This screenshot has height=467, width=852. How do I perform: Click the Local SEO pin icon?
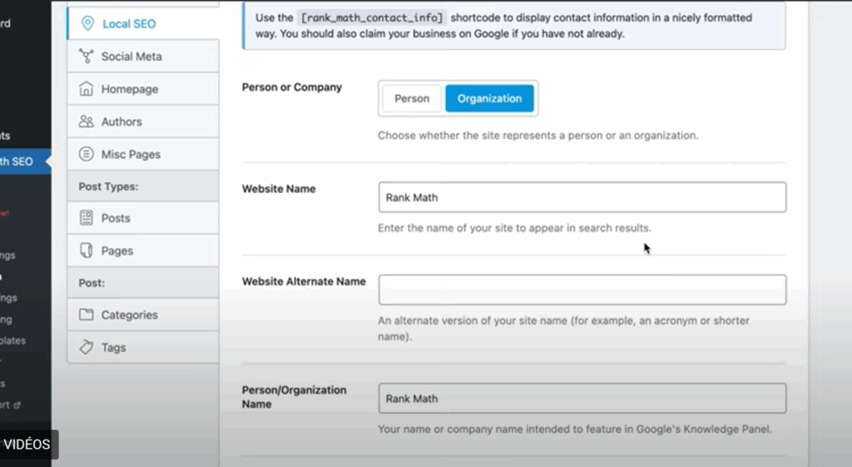(87, 23)
